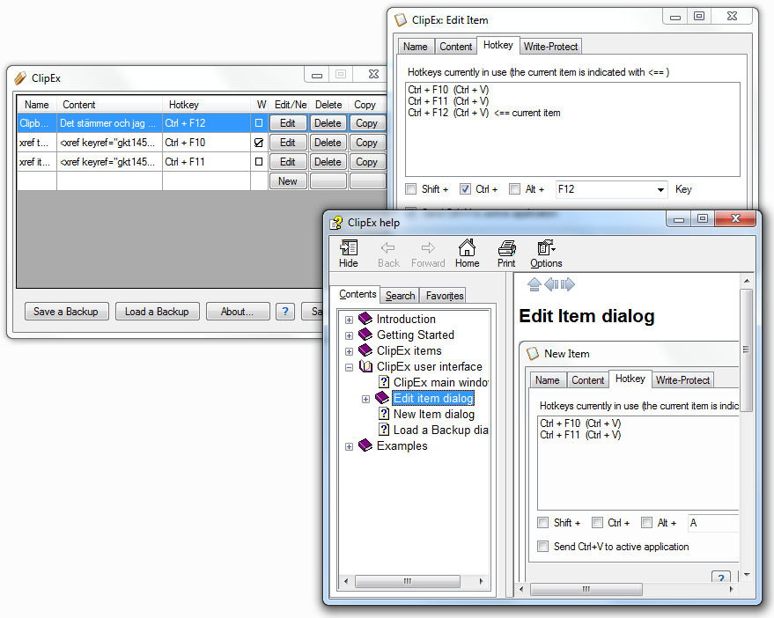
Task: Click the question-page icon for New Item dialog
Action: tap(384, 414)
